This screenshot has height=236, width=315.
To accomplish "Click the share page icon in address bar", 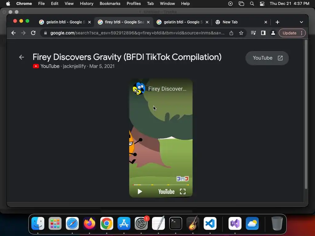I will (231, 33).
